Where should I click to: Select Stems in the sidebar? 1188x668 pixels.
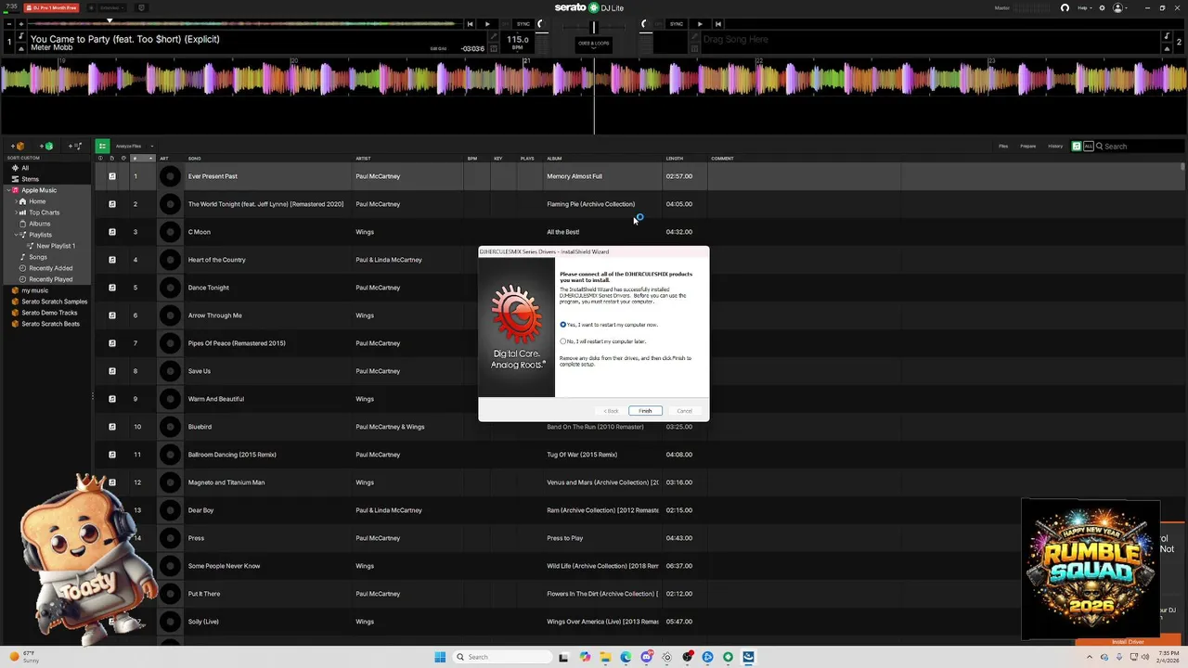click(x=30, y=179)
